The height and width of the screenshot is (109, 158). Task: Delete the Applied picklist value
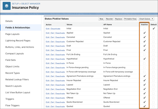pos(52,33)
